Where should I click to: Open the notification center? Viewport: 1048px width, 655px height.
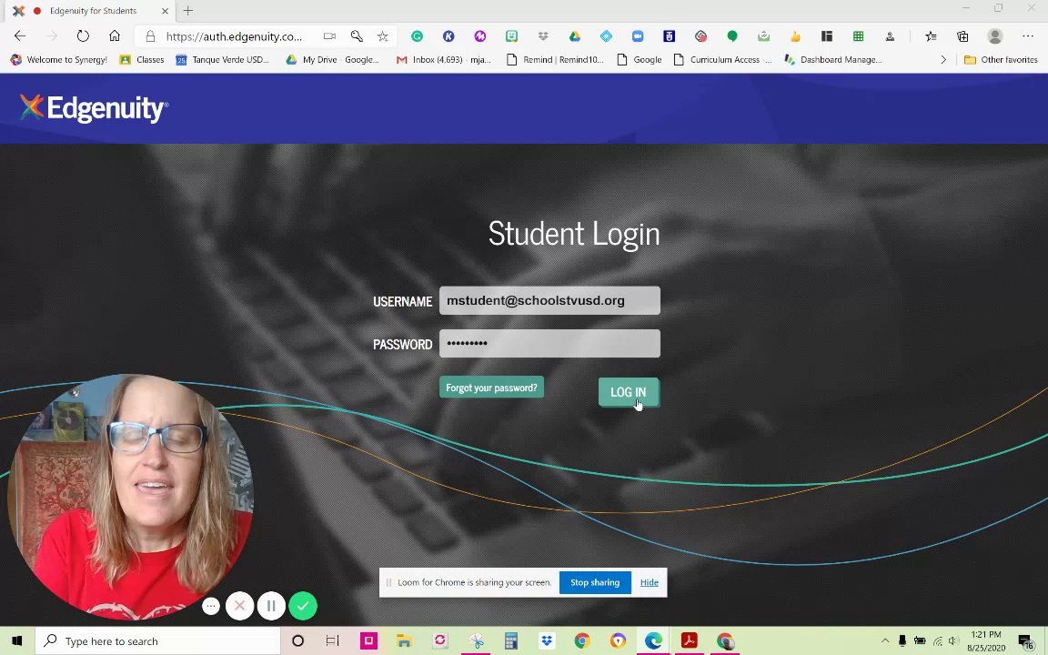pos(1025,641)
